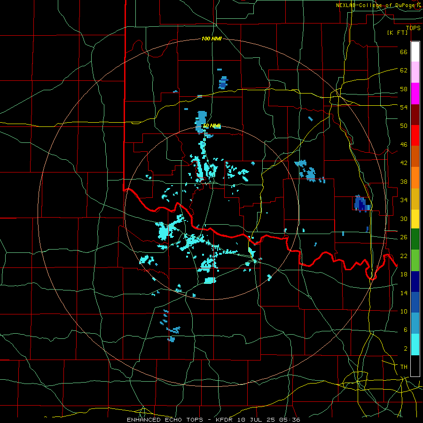Click the 34 legend value
Viewport: 423px width, 423px height.
(404, 200)
